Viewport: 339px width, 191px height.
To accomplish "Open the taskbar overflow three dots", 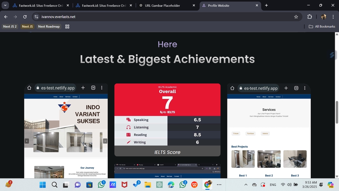I will click(219, 185).
